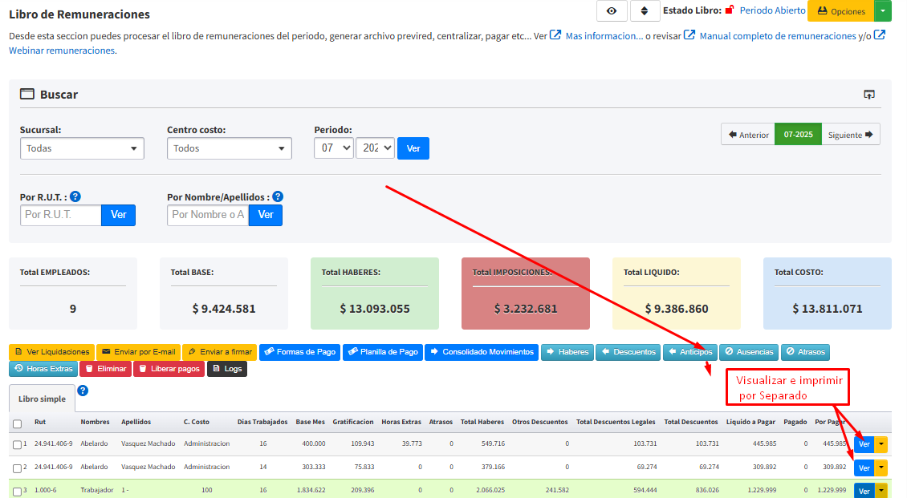Click Ver beside the R.U.T. field
Viewport: 907px width, 498px height.
coord(119,215)
